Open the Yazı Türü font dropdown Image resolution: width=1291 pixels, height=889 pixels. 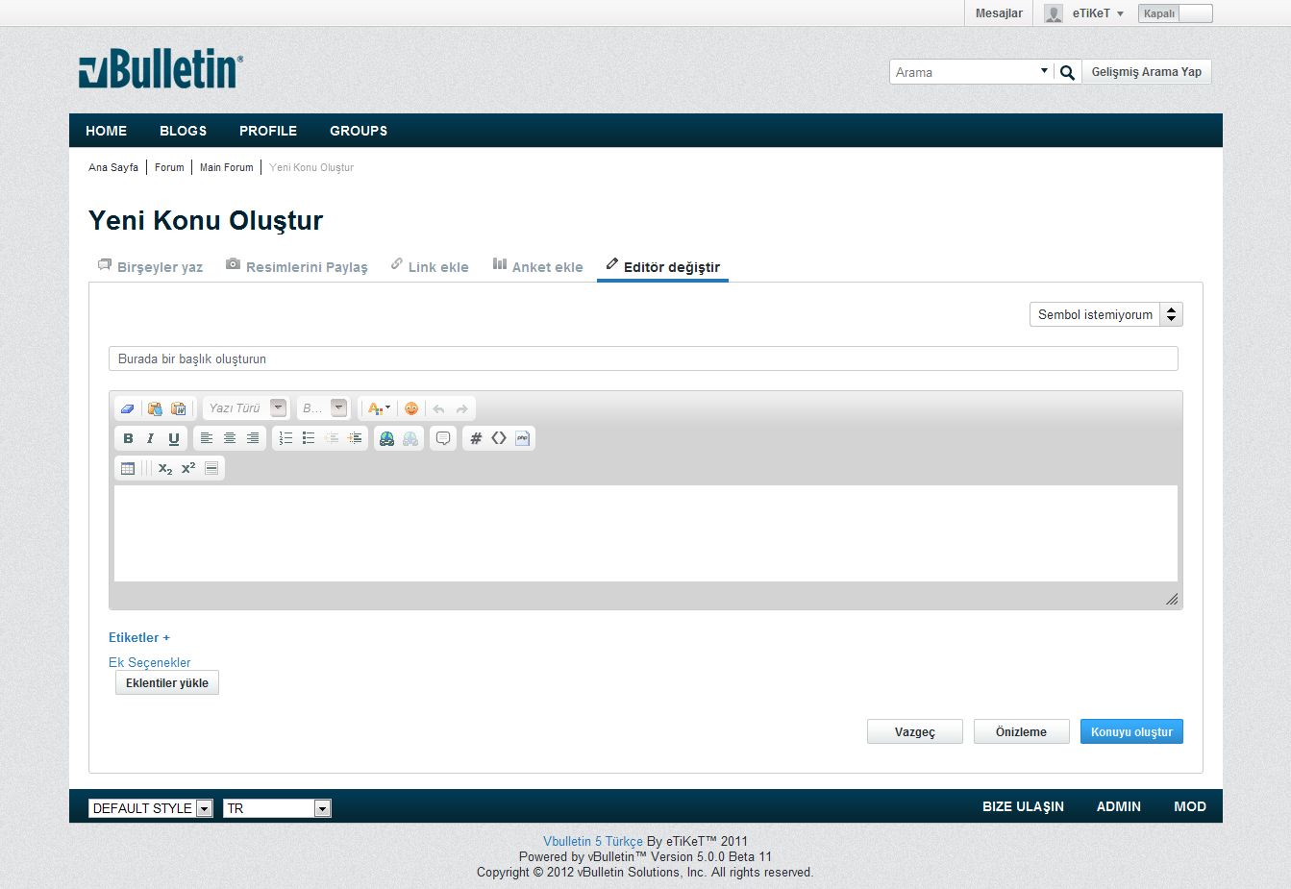pyautogui.click(x=245, y=408)
